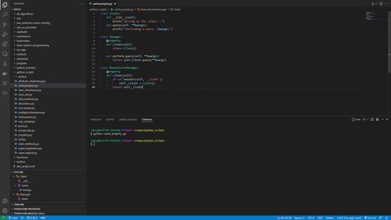
Task: Select Python interpreter from status bar
Action: click(349, 218)
